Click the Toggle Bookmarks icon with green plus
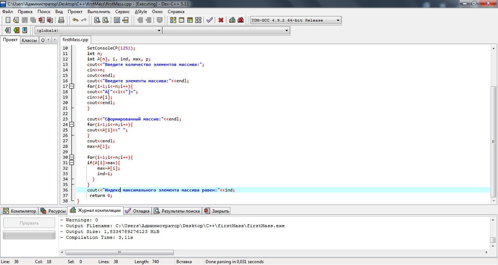 click(x=16, y=30)
